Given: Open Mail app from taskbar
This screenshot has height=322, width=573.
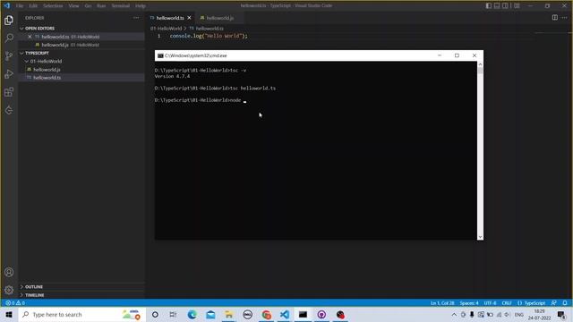Looking at the screenshot, I should [x=210, y=315].
